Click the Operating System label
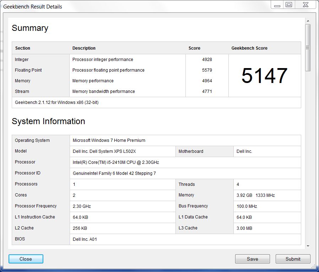Viewport: 319px width, 272px height. point(32,140)
